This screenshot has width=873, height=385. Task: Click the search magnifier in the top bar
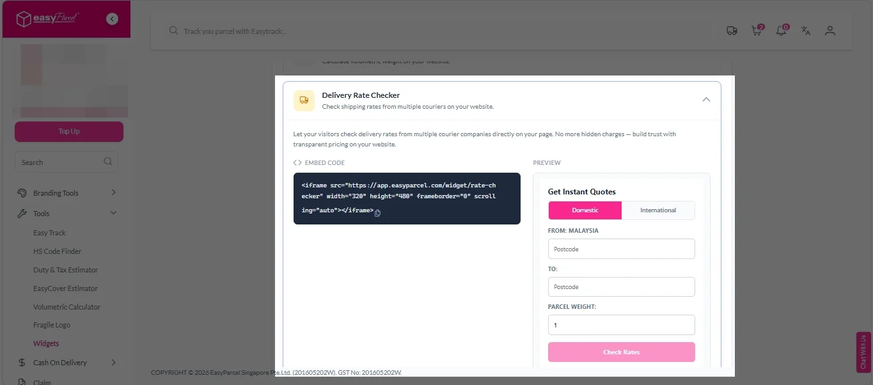173,31
